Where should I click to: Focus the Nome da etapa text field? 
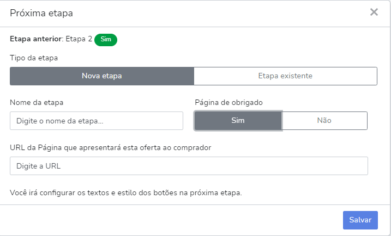click(x=97, y=121)
